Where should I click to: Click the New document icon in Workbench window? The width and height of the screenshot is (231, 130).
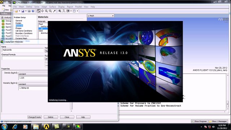4,10
